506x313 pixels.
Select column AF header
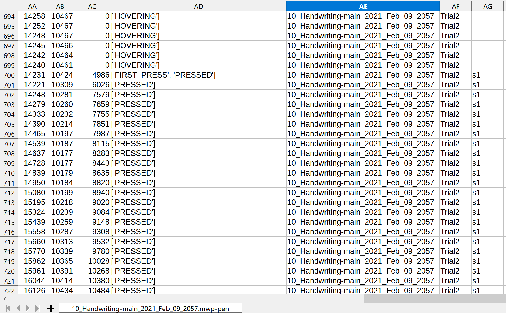tap(456, 6)
